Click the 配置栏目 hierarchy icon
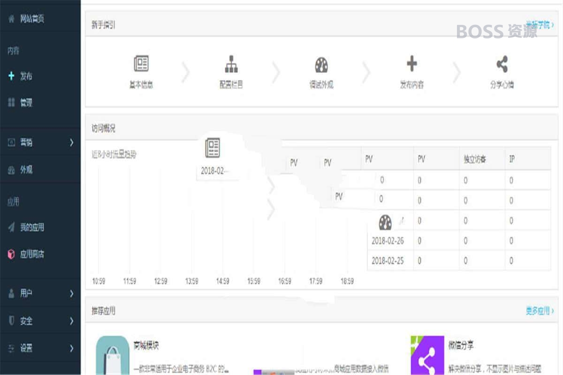The image size is (563, 375). pyautogui.click(x=231, y=64)
